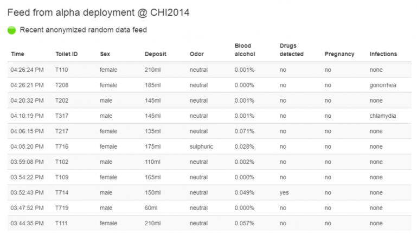The image size is (417, 241).
Task: Click the 60ml deposit value
Action: coord(152,207)
